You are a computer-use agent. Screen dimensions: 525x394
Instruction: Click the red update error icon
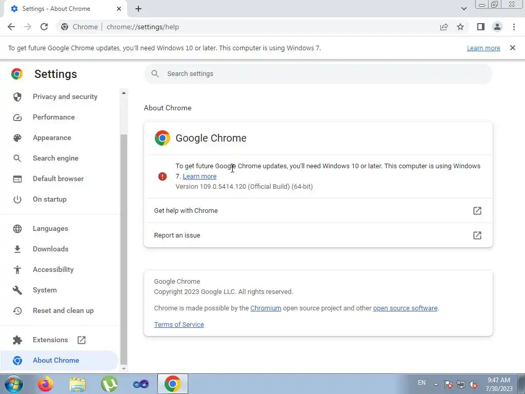[163, 176]
